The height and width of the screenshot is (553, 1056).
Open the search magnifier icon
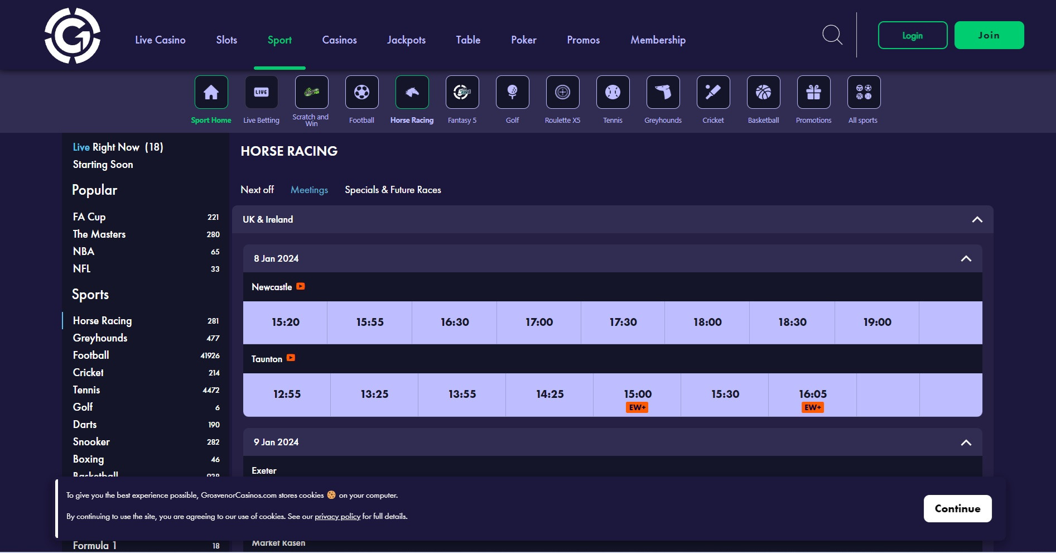point(832,35)
